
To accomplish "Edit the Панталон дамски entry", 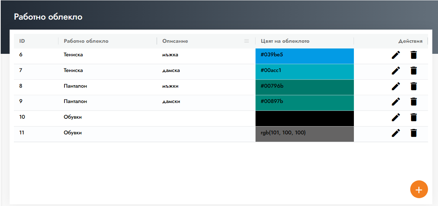I will pyautogui.click(x=396, y=102).
